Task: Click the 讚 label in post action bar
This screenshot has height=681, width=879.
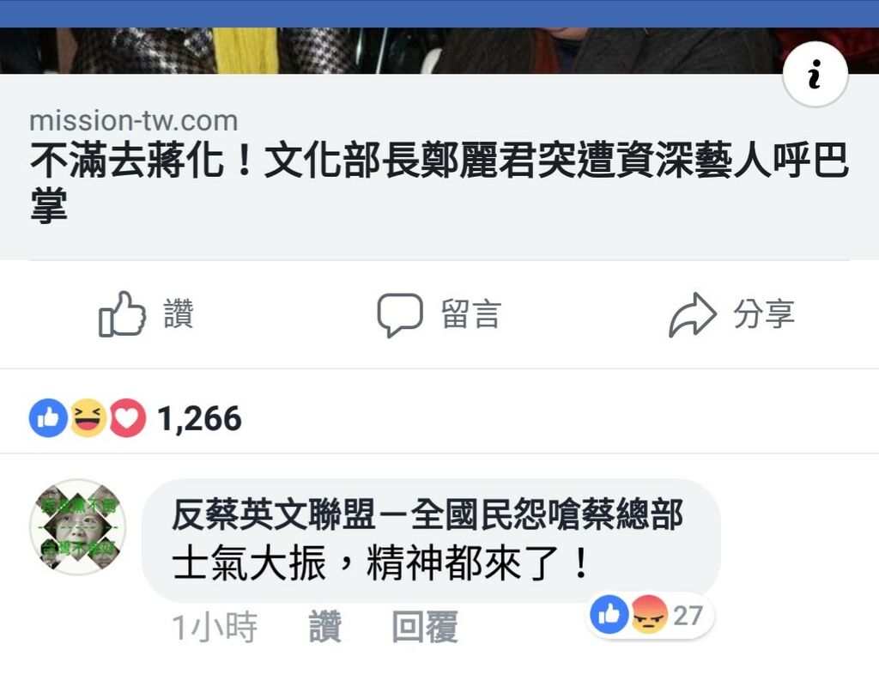Action: point(179,313)
